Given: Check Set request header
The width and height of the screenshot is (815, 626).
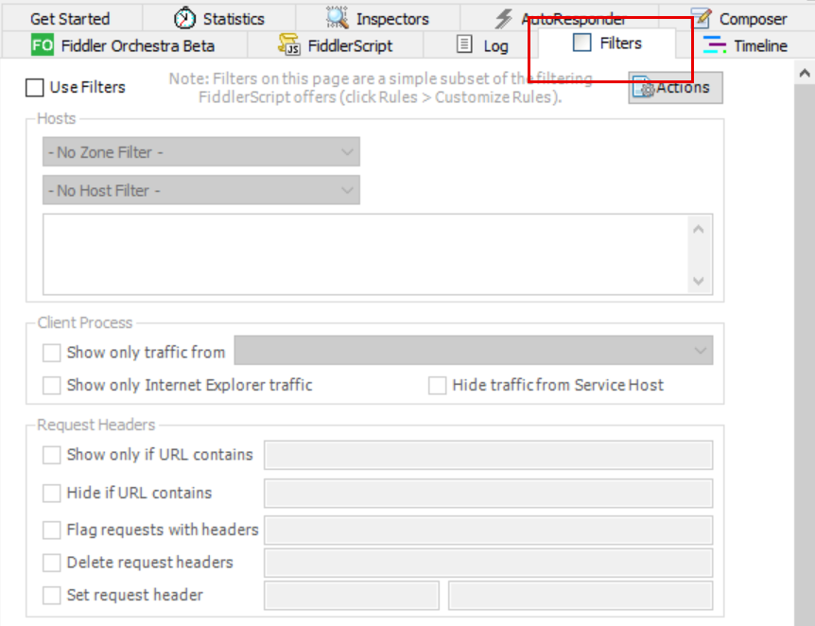Looking at the screenshot, I should 51,596.
